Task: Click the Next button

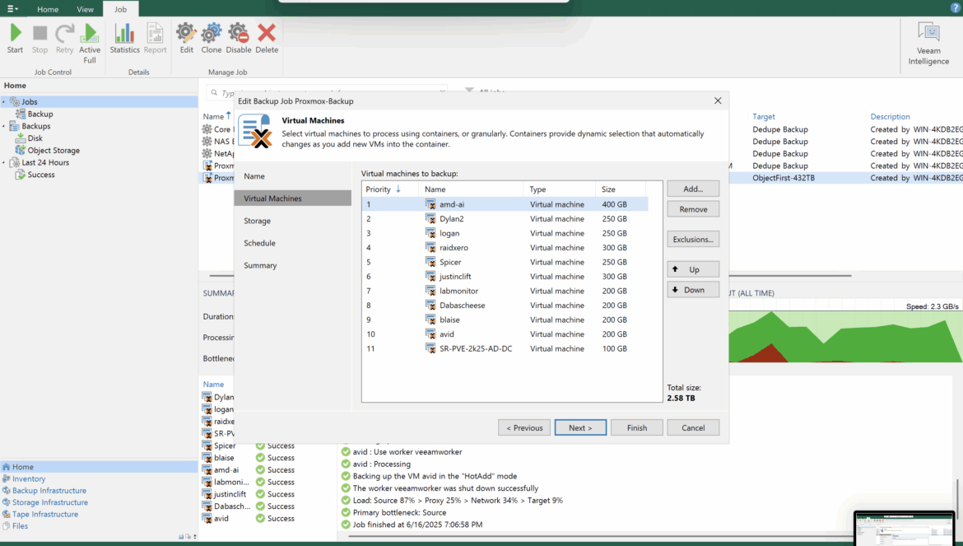Action: click(x=580, y=427)
